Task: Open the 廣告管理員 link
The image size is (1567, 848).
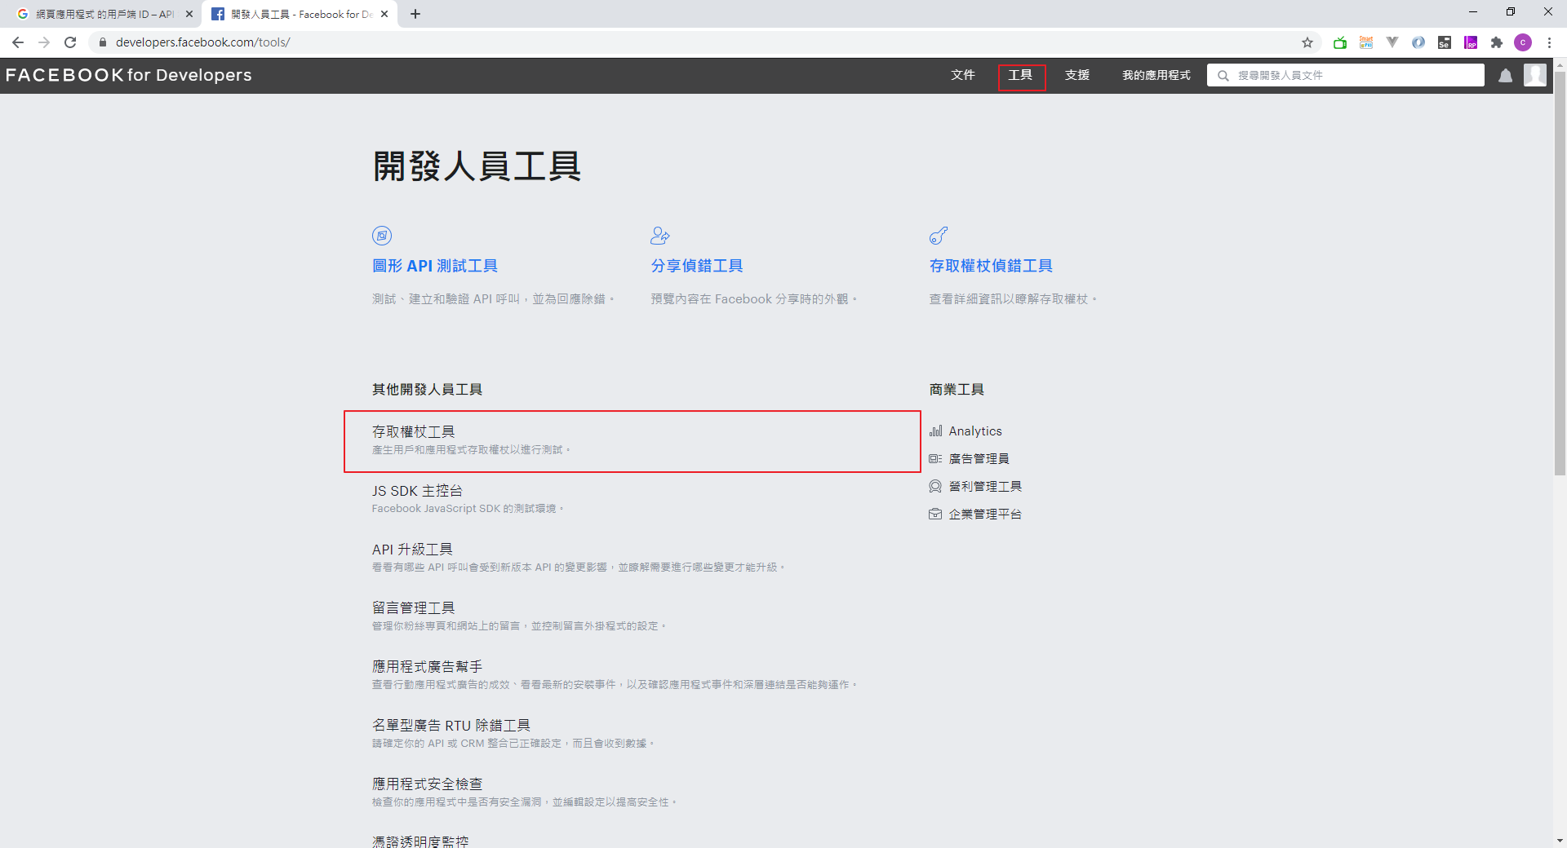Action: (979, 459)
